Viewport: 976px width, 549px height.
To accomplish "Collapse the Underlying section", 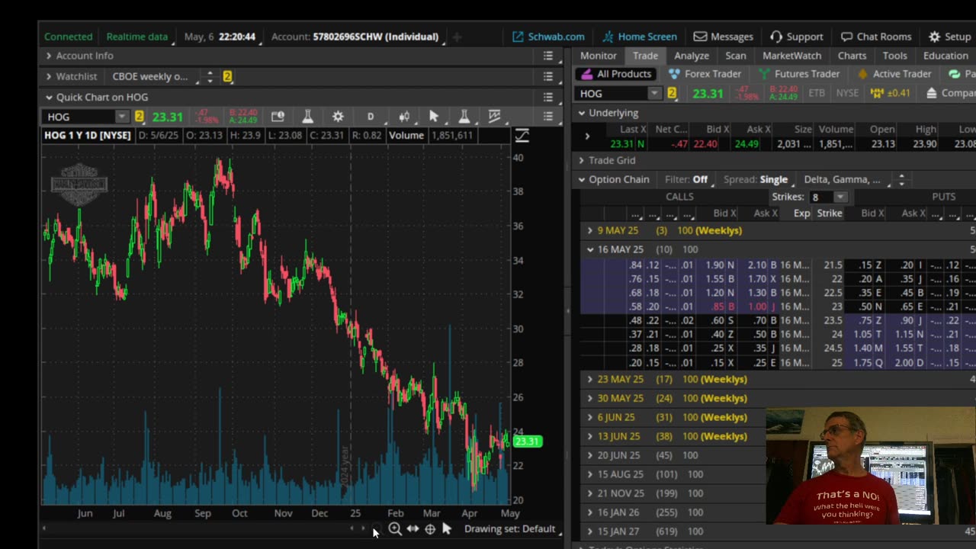I will point(582,113).
